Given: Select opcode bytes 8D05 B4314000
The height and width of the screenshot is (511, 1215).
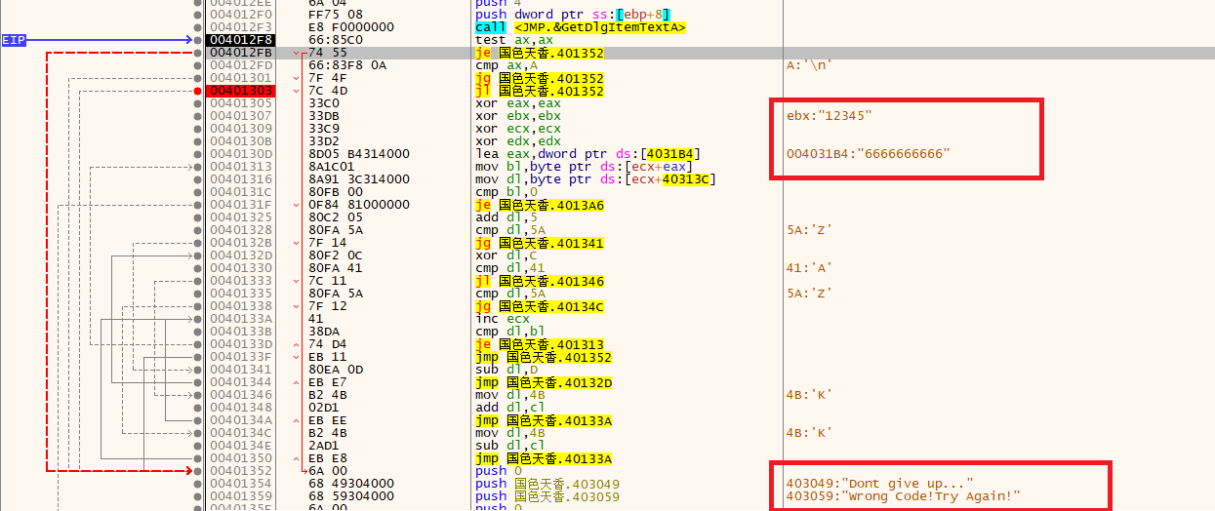Looking at the screenshot, I should pos(359,154).
